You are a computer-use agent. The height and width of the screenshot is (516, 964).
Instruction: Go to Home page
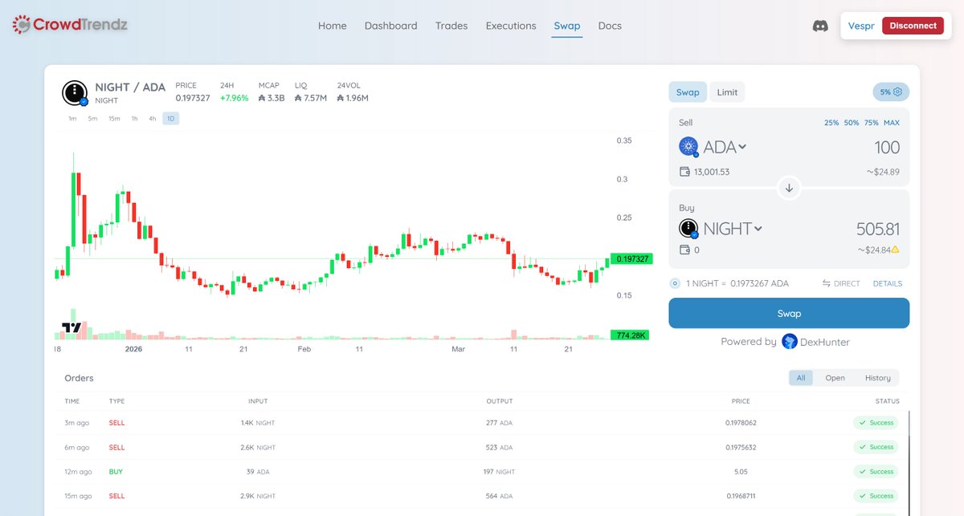[333, 26]
